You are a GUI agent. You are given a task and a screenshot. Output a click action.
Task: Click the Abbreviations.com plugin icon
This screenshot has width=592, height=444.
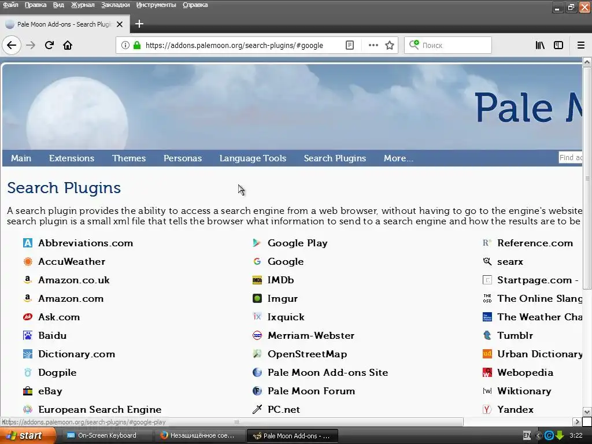pos(28,243)
